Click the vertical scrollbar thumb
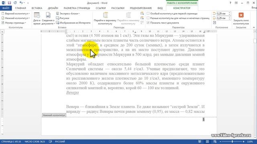The height and width of the screenshot is (144, 257). point(255,41)
